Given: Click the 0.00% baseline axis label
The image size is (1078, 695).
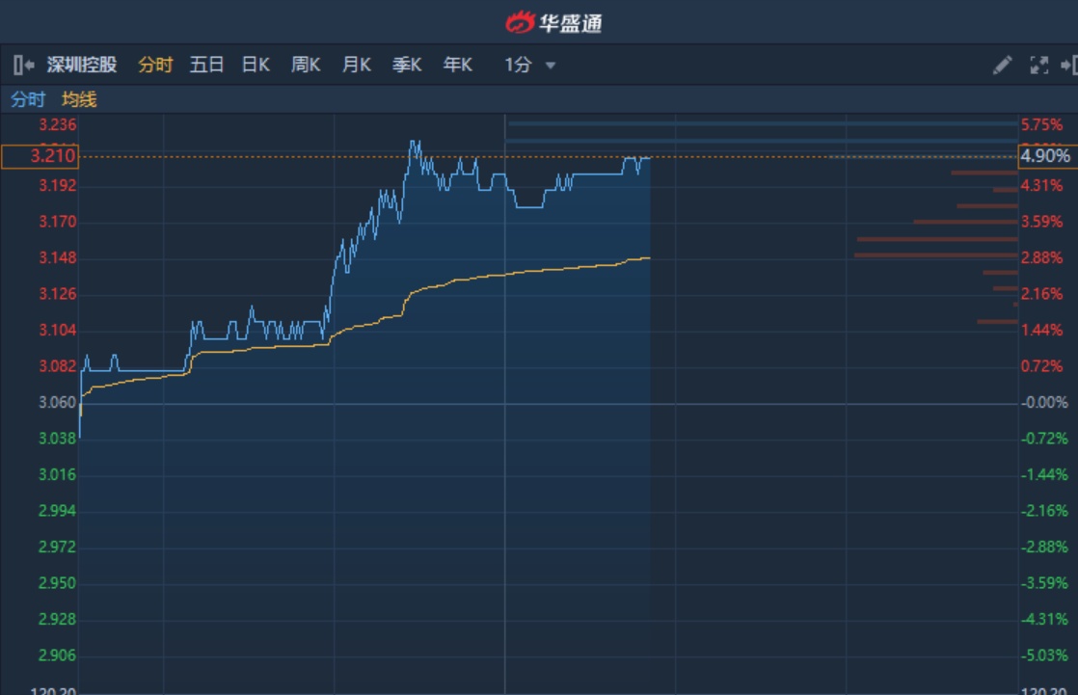Looking at the screenshot, I should pyautogui.click(x=1044, y=402).
